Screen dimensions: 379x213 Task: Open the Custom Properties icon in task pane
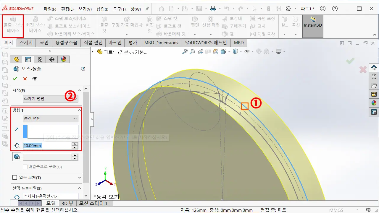(x=374, y=112)
